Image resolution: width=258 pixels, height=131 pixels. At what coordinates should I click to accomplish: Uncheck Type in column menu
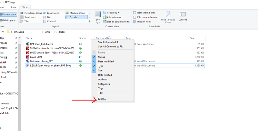(x=113, y=66)
